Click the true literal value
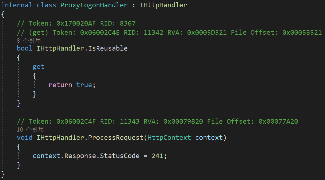 (84, 85)
